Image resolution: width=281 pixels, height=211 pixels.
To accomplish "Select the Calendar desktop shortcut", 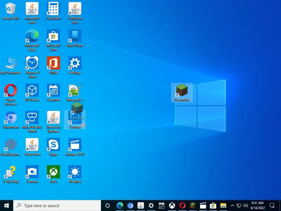I will 54,93.
